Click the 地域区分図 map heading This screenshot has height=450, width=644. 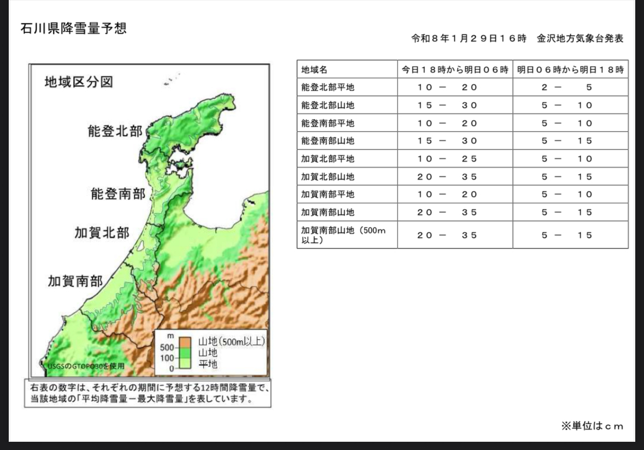pos(79,82)
